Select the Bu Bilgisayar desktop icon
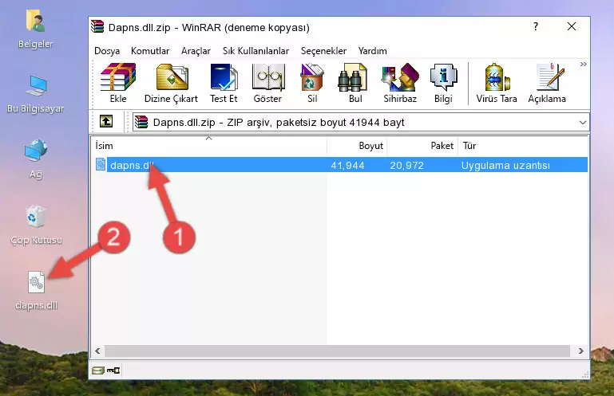This screenshot has height=396, width=614. (35, 95)
